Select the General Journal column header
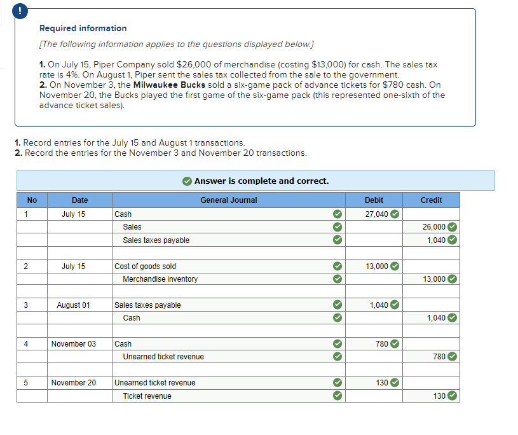The image size is (518, 435). pyautogui.click(x=228, y=200)
